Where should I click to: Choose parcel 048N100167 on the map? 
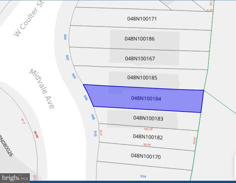[x=140, y=59]
